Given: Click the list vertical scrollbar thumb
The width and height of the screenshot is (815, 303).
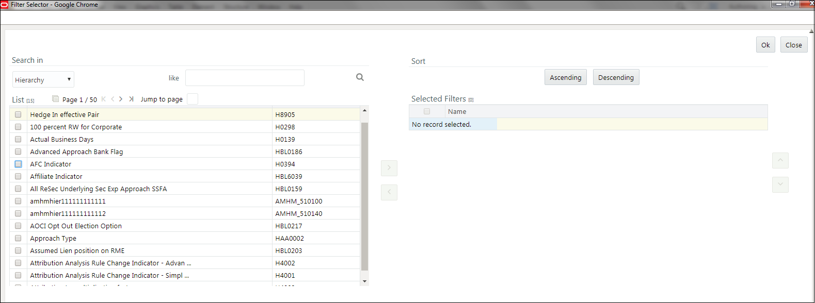Looking at the screenshot, I should click(x=364, y=196).
